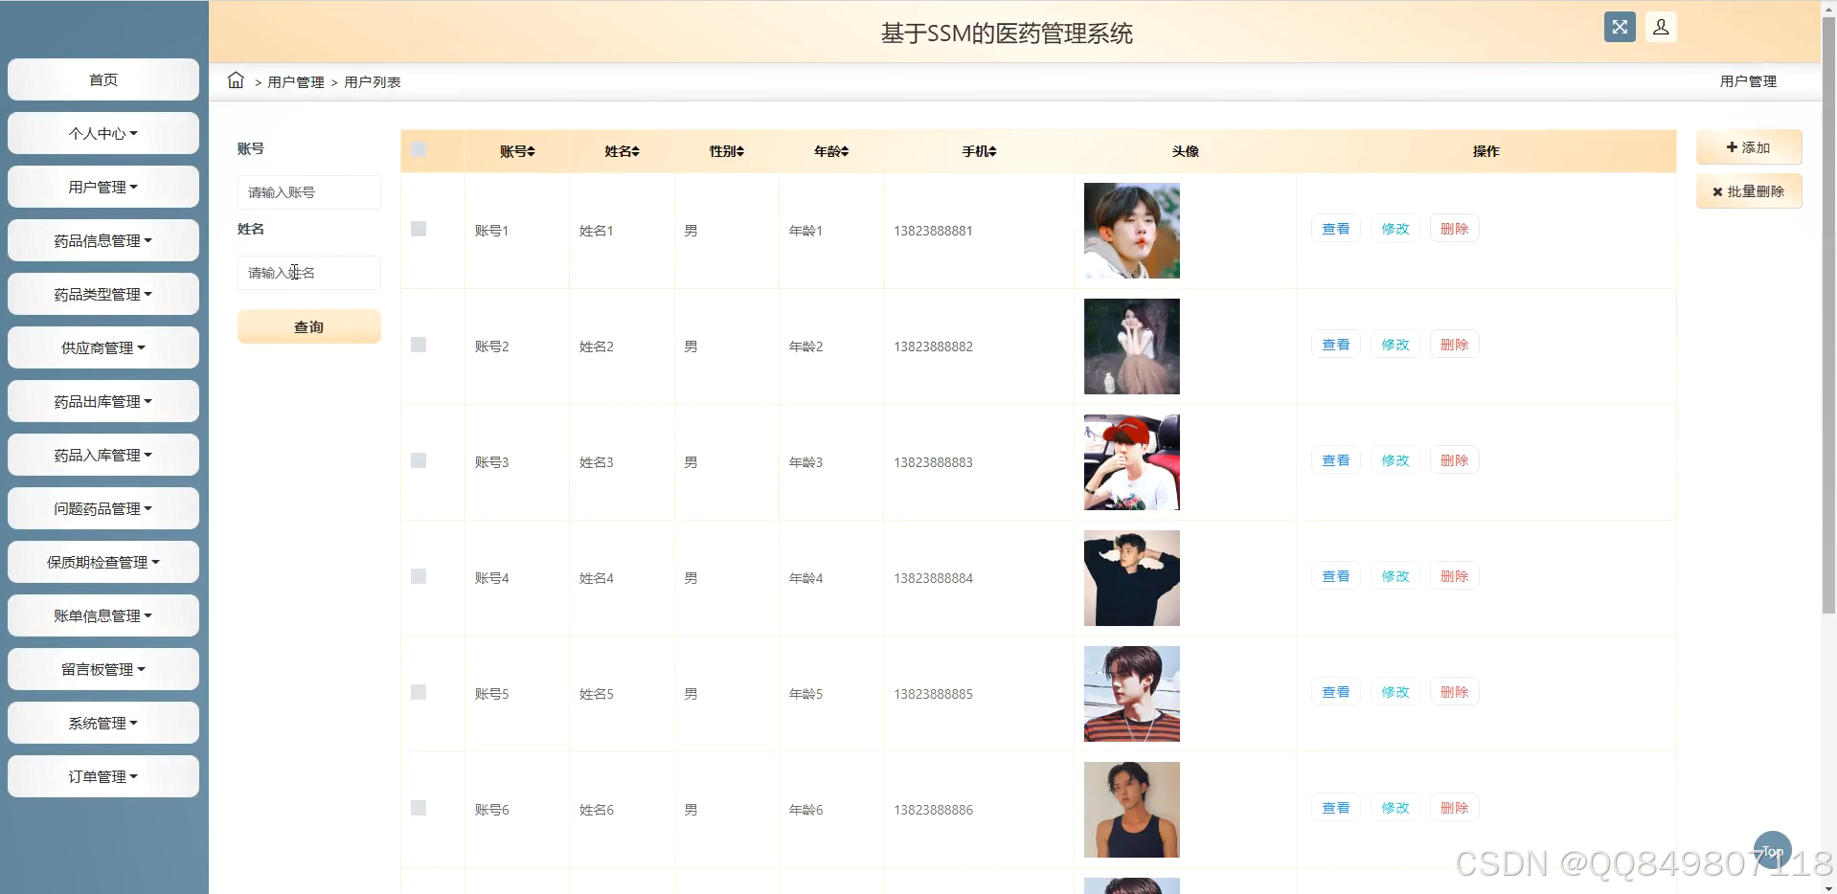Viewport: 1837px width, 894px height.
Task: Click 修改 for row 账号2
Action: pos(1395,345)
